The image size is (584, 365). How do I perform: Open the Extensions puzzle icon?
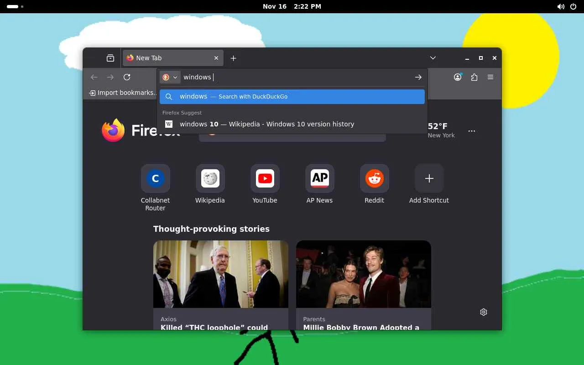(474, 77)
